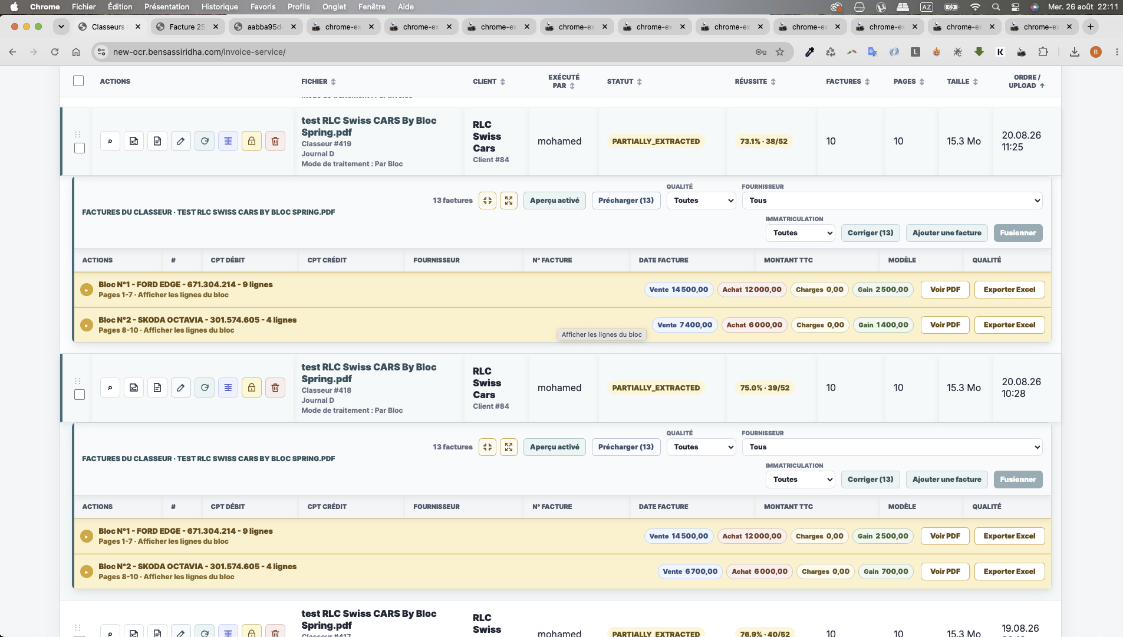1123x637 pixels.
Task: Open the document icon for Classeur #419
Action: (x=157, y=141)
